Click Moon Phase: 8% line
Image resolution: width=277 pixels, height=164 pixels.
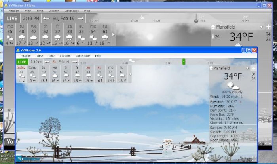(x=223, y=140)
